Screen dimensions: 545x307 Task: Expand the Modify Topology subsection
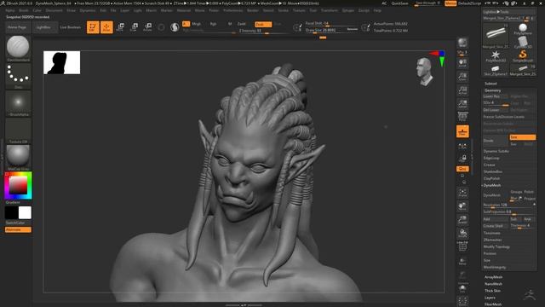click(496, 246)
